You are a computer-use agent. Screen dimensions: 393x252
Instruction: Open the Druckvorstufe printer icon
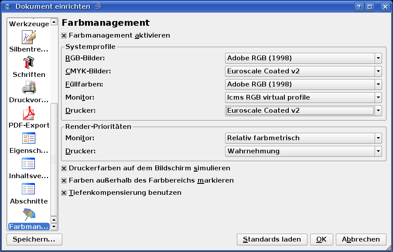point(29,88)
